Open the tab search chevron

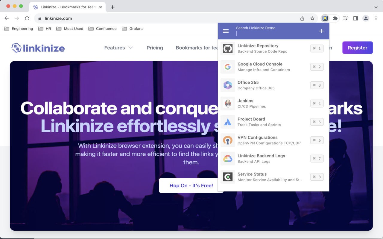coord(376,7)
